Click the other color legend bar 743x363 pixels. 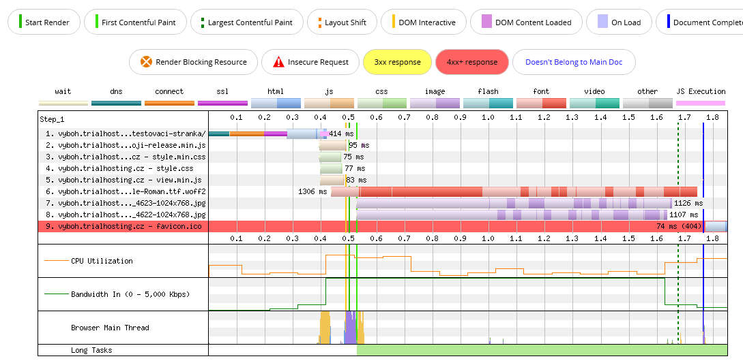pos(647,103)
